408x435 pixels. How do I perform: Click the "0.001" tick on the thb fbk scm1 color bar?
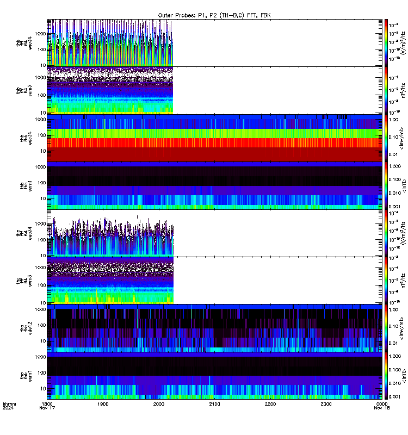tap(394, 207)
